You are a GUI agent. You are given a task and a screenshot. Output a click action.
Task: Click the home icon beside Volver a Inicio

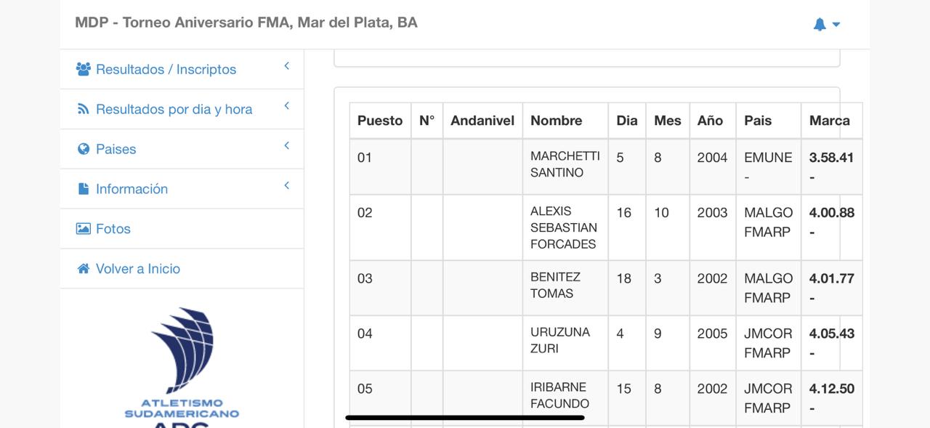84,269
